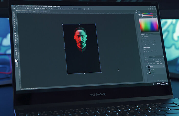Toggle lock all padlock icon
This screenshot has width=179, height=116.
155,63
